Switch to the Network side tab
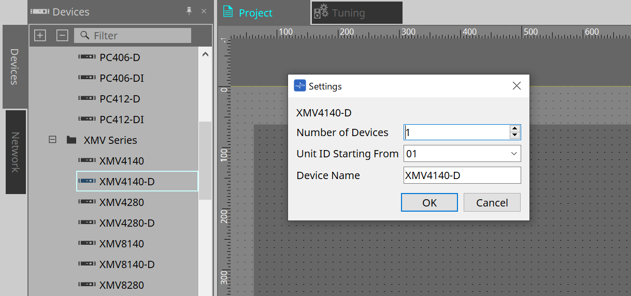Screen dimensions: 631x296 [16, 152]
